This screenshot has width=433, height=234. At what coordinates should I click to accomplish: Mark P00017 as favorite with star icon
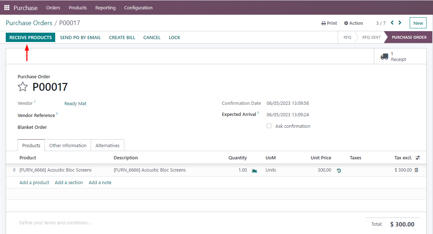(23, 86)
